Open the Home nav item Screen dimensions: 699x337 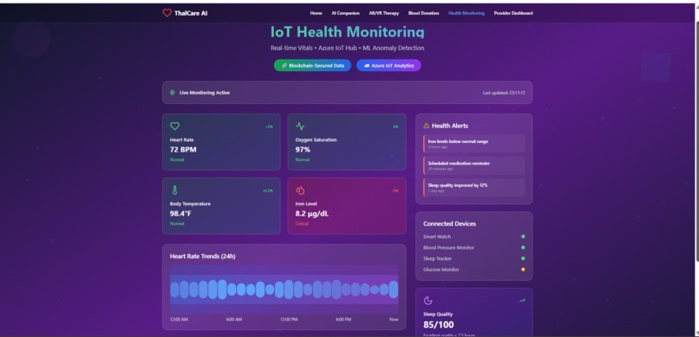[x=316, y=13]
